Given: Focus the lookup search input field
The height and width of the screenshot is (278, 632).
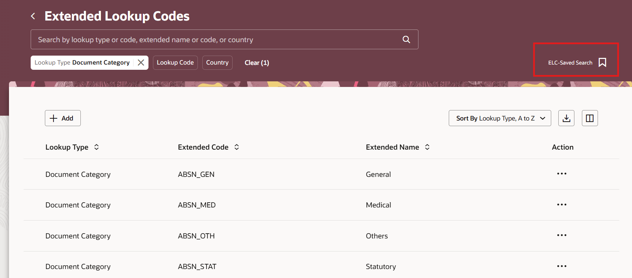Looking at the screenshot, I should tap(217, 40).
